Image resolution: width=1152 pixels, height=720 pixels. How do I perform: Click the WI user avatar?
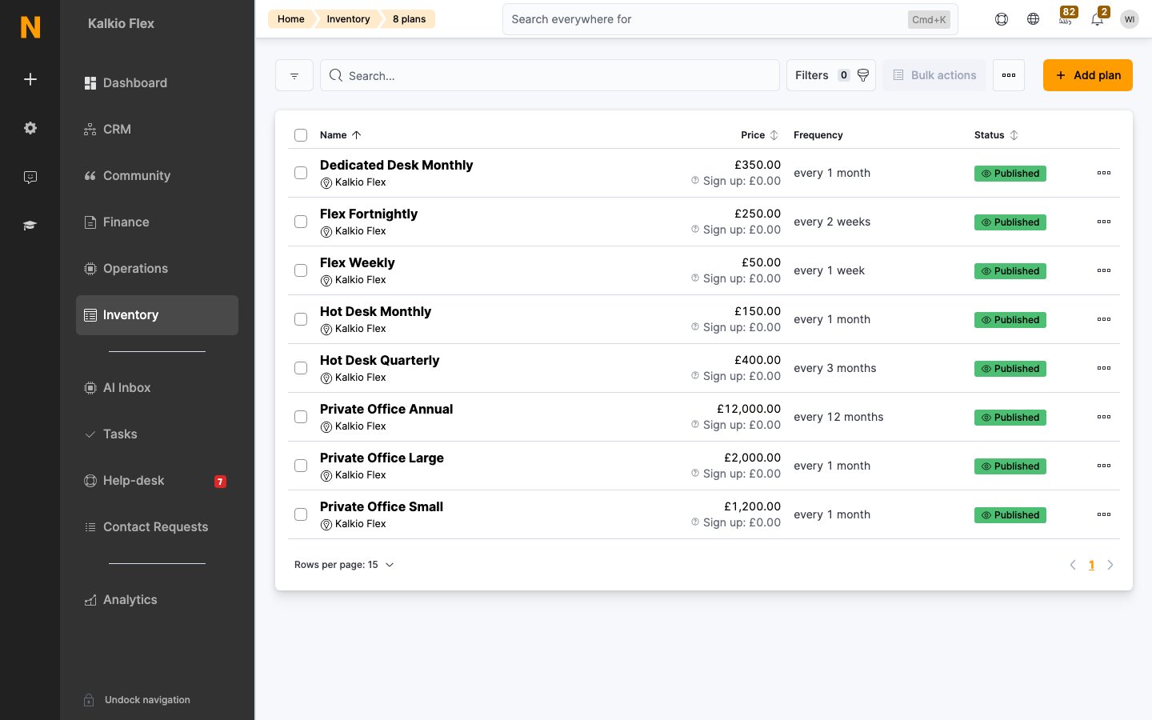click(x=1130, y=19)
